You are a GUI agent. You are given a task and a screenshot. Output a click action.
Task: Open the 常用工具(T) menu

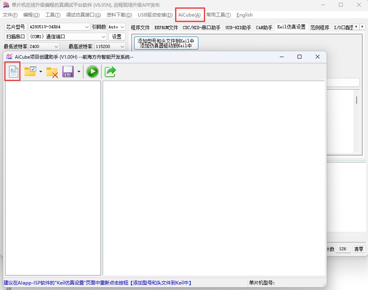tap(218, 15)
